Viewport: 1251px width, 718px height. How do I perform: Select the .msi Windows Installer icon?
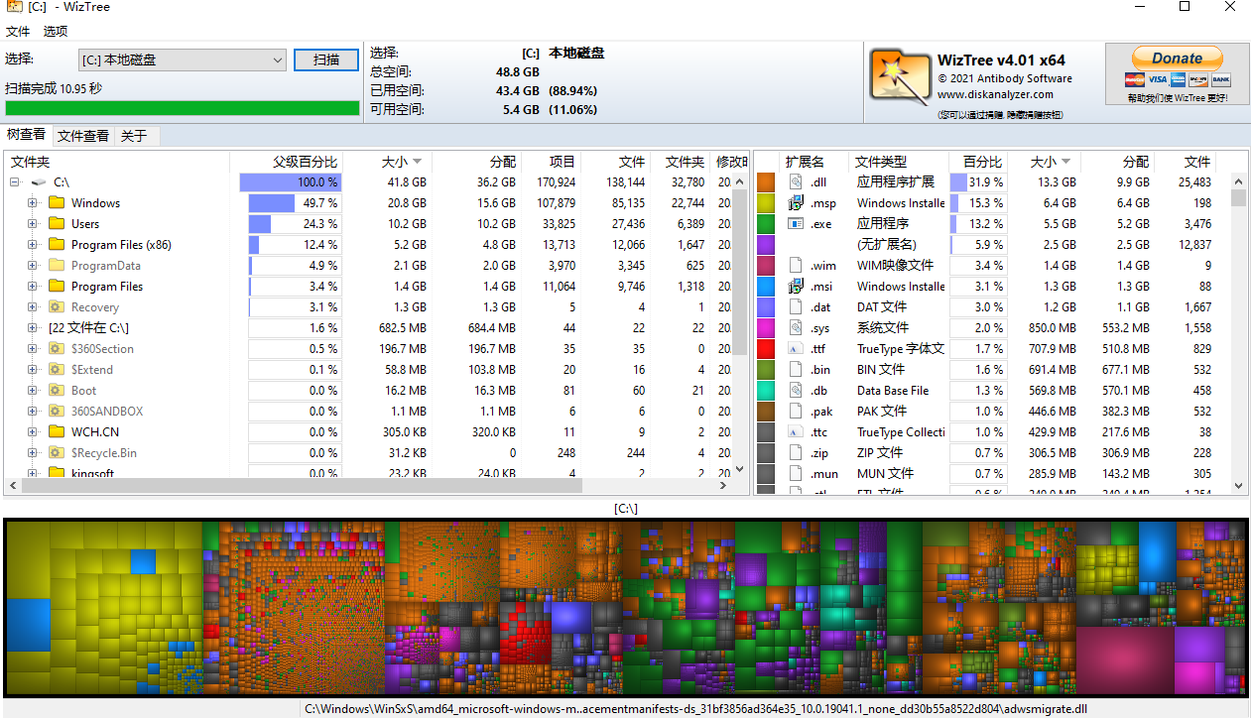pos(794,286)
